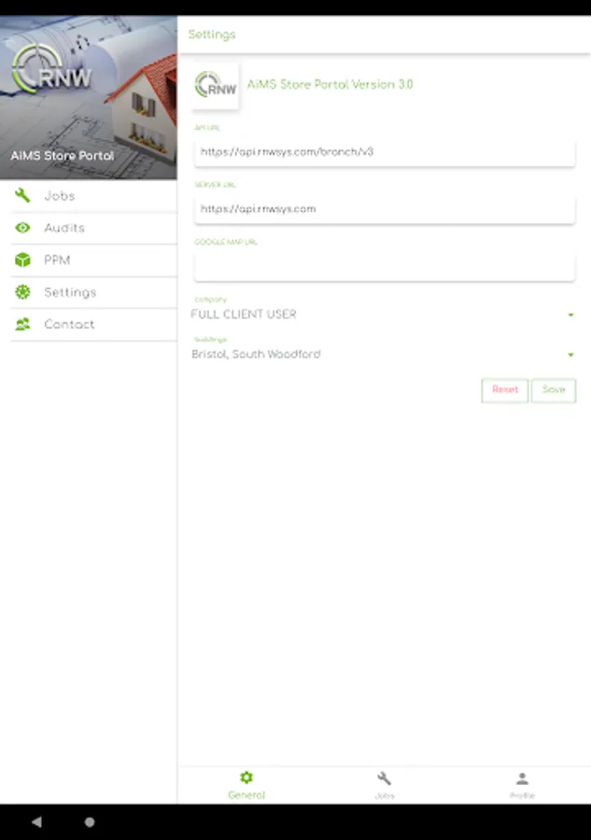Viewport: 591px width, 840px height.
Task: Open the Jobs menu item
Action: coord(93,196)
